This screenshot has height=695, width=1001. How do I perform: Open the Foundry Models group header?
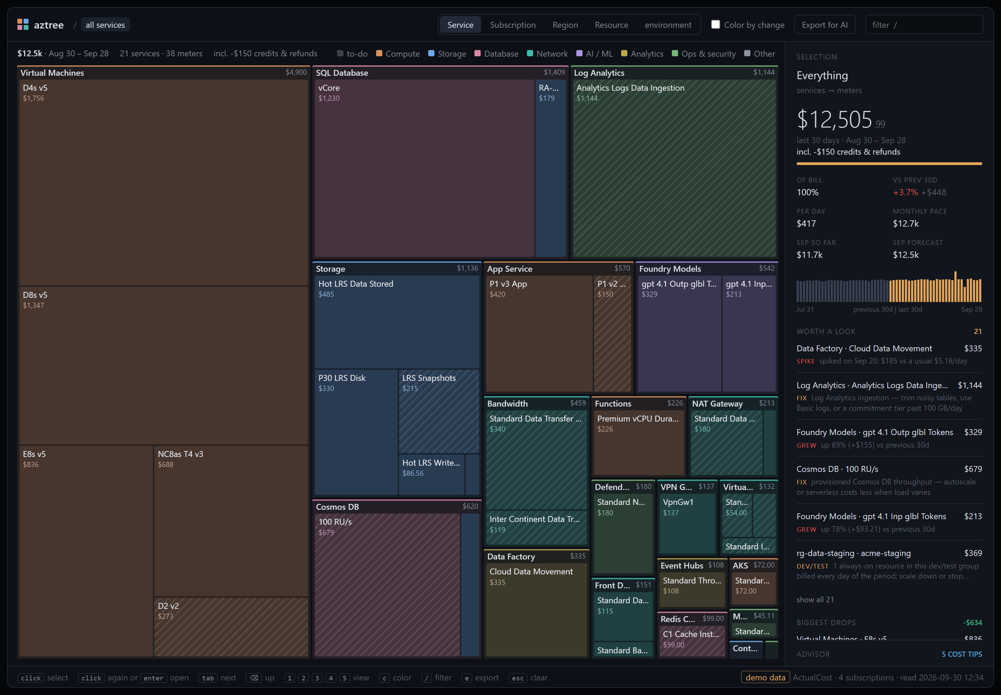point(707,269)
